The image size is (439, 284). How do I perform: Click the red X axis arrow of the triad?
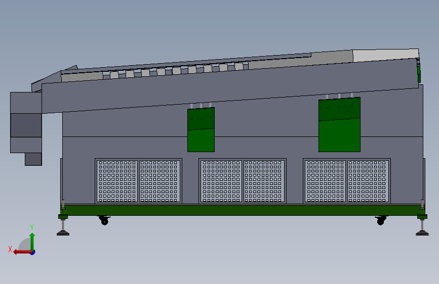[x=22, y=252]
